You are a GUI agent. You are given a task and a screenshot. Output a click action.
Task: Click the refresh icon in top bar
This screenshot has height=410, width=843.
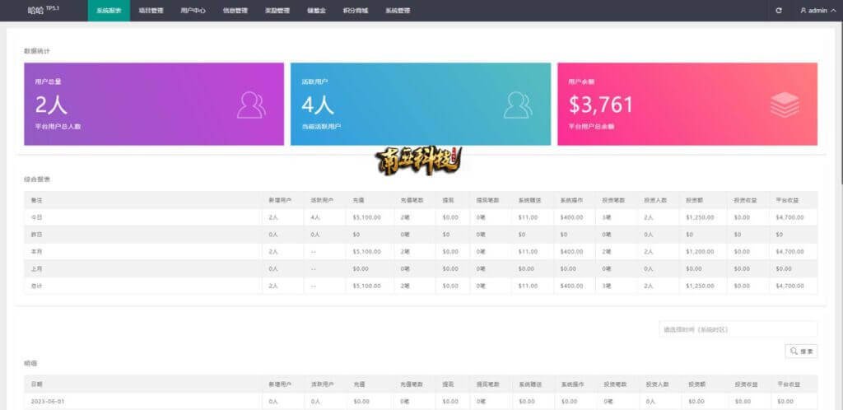[x=779, y=11]
